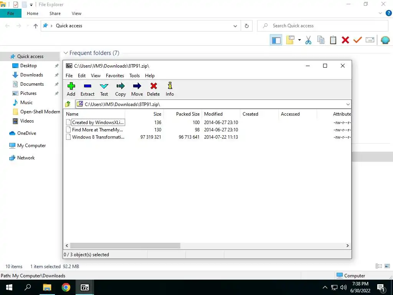This screenshot has height=295, width=393.
Task: Switch to details view icon in status bar
Action: 379,266
